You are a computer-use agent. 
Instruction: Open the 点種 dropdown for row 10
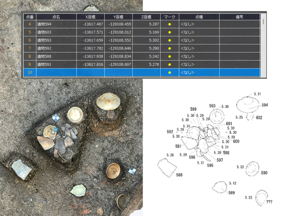198,72
